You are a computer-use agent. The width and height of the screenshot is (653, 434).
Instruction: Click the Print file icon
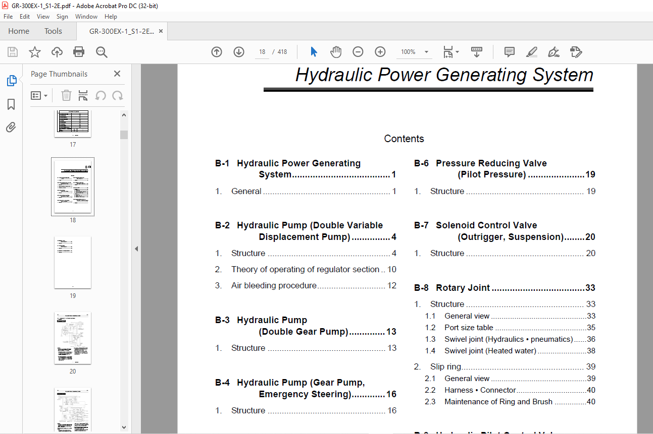click(79, 52)
